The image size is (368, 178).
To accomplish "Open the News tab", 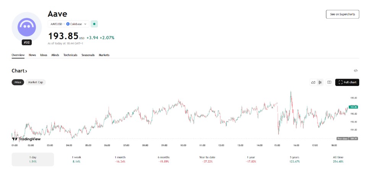I will point(32,55).
